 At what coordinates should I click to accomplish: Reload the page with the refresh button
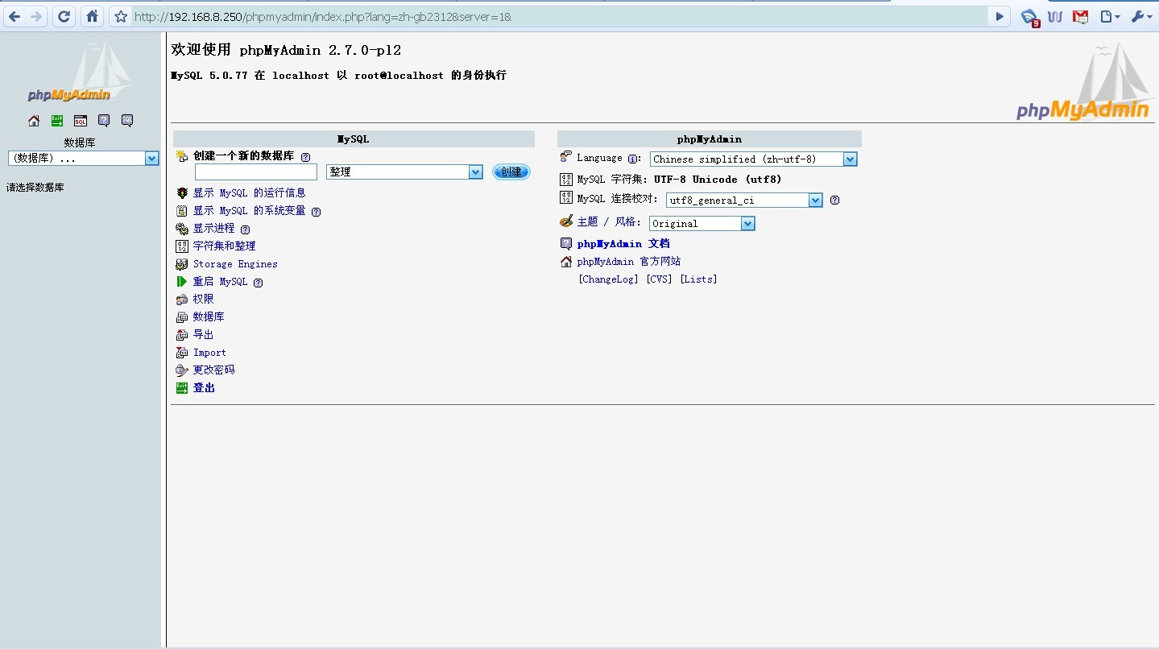(64, 16)
